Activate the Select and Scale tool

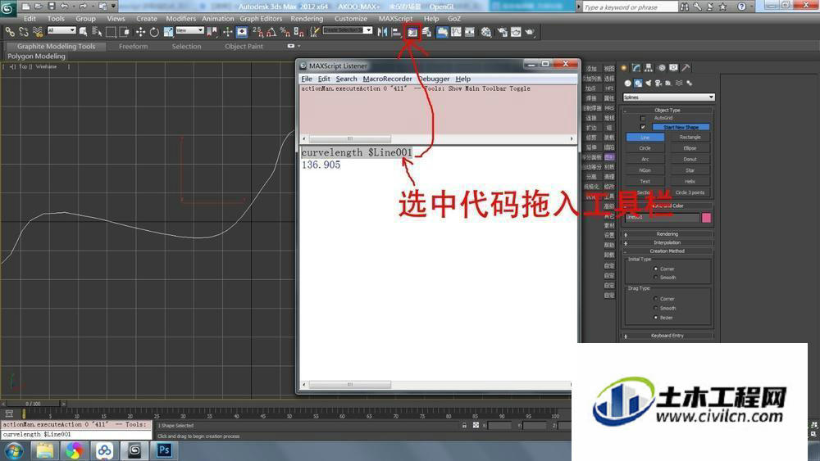[168, 33]
